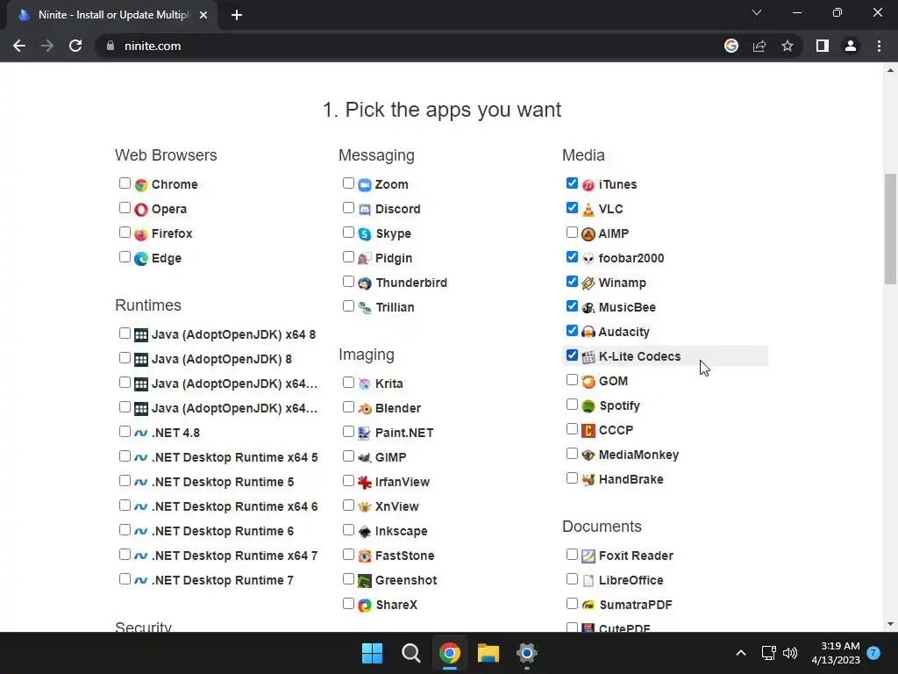This screenshot has width=898, height=674.
Task: Uncheck the VLC checkbox
Action: pos(572,207)
